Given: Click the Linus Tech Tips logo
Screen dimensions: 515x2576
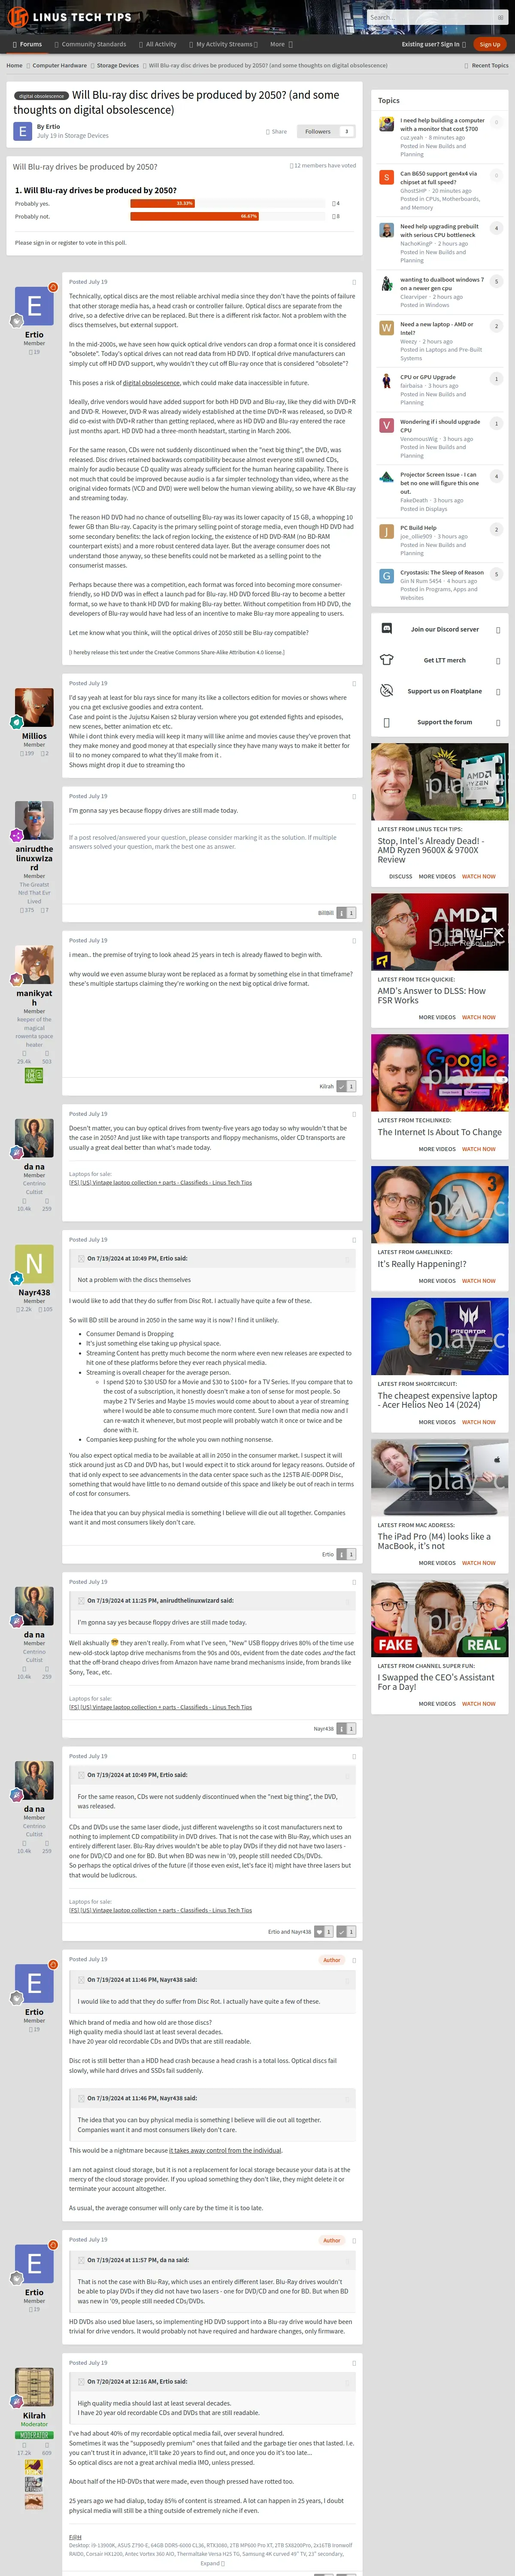Looking at the screenshot, I should click(x=70, y=17).
